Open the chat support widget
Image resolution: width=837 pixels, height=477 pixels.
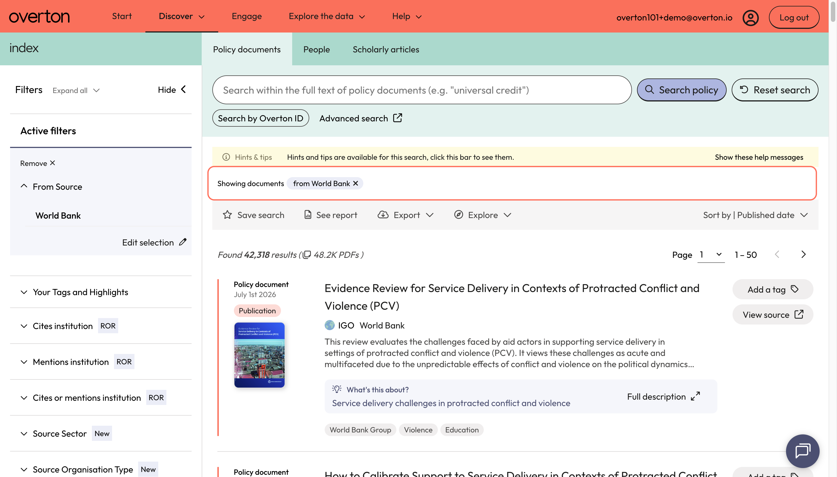point(802,451)
